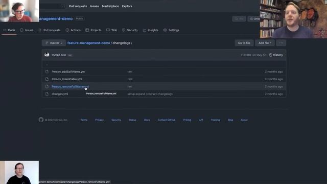Open commit History
This screenshot has height=184, width=327.
coord(276,55)
